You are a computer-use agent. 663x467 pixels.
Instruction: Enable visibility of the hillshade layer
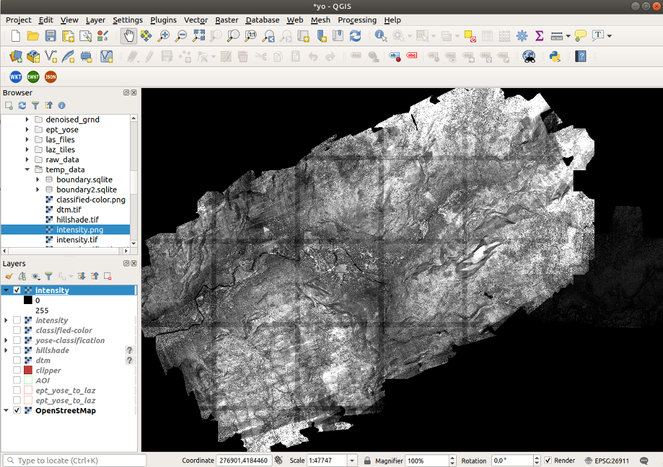(x=18, y=350)
